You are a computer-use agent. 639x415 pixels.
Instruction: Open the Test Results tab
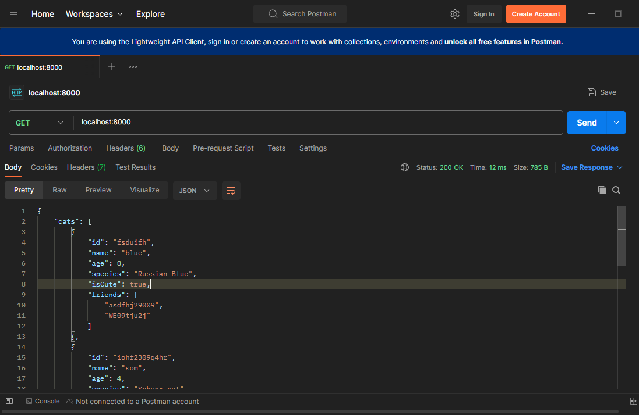pyautogui.click(x=135, y=167)
